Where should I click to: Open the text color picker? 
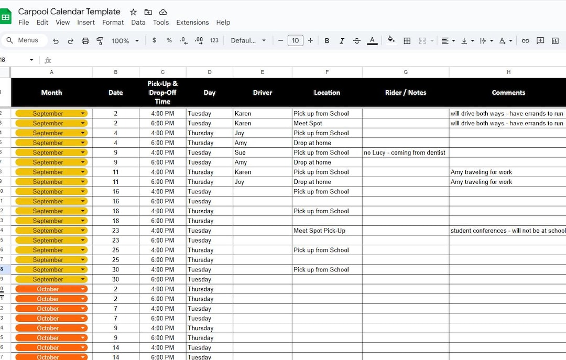372,40
